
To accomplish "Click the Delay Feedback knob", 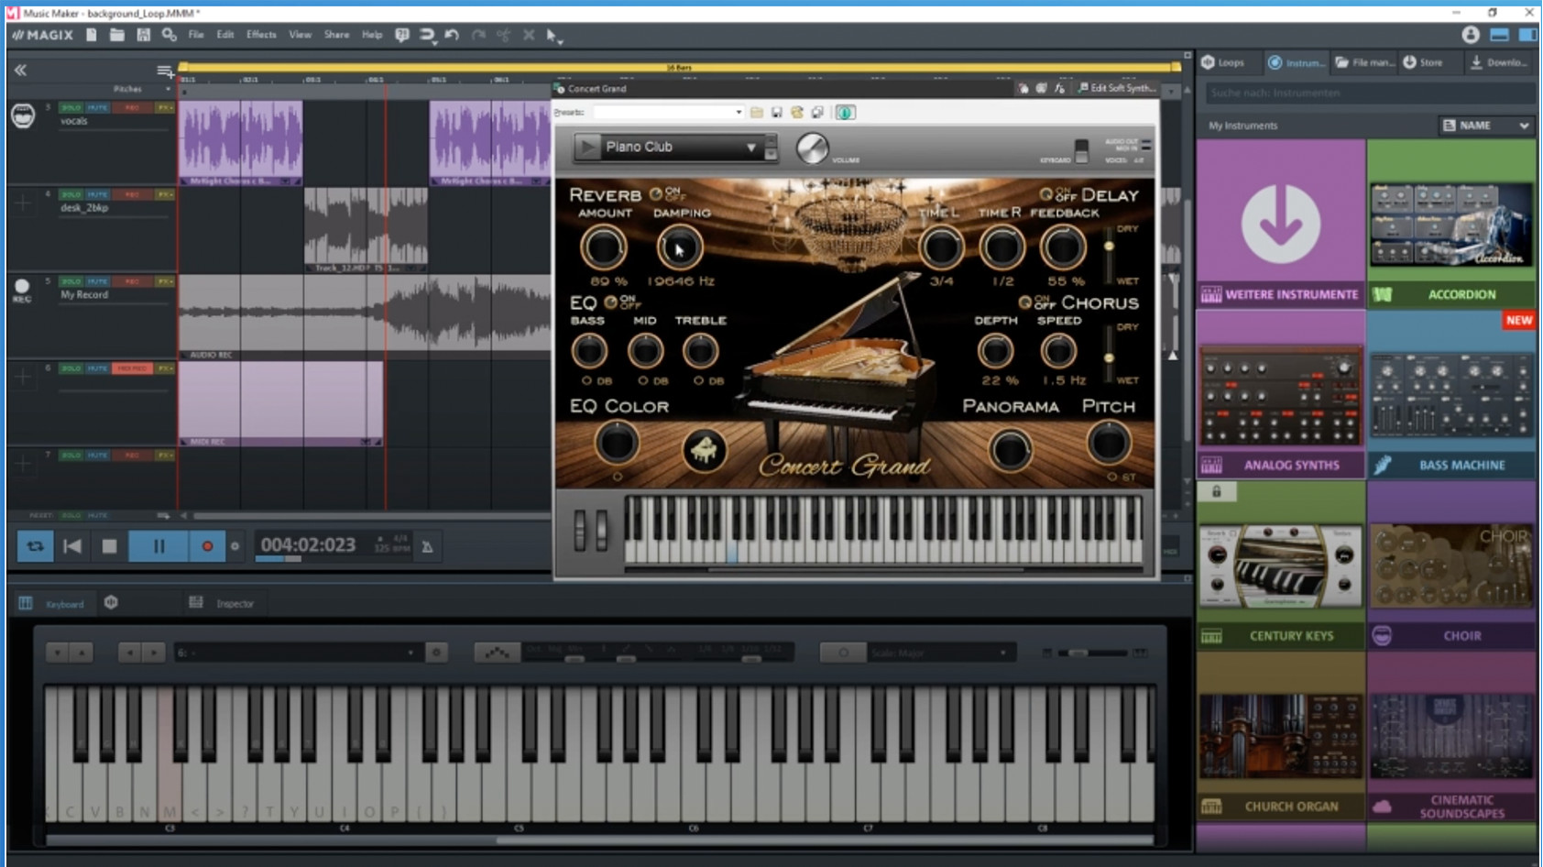I will click(1063, 247).
